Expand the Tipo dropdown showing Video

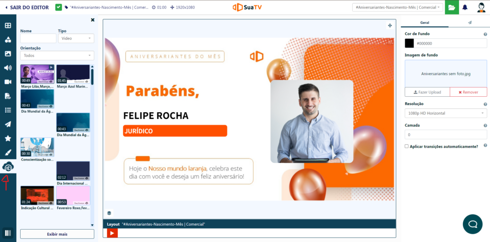(76, 38)
